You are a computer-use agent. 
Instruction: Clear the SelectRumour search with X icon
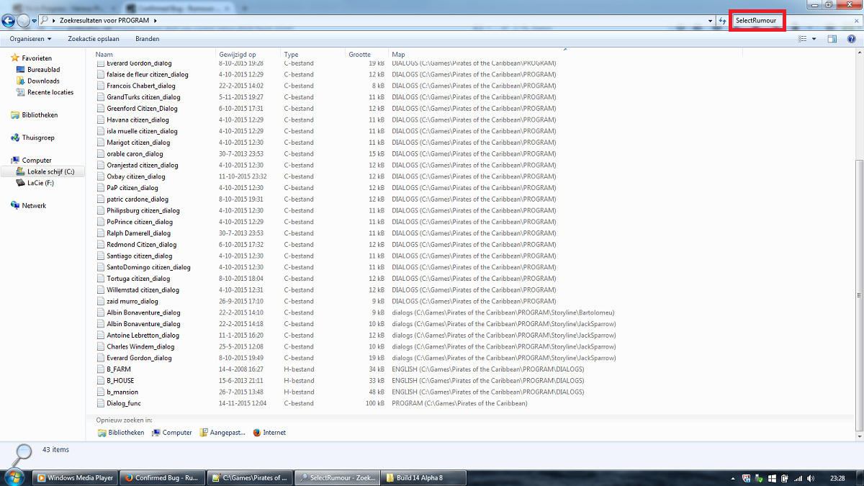tap(856, 21)
